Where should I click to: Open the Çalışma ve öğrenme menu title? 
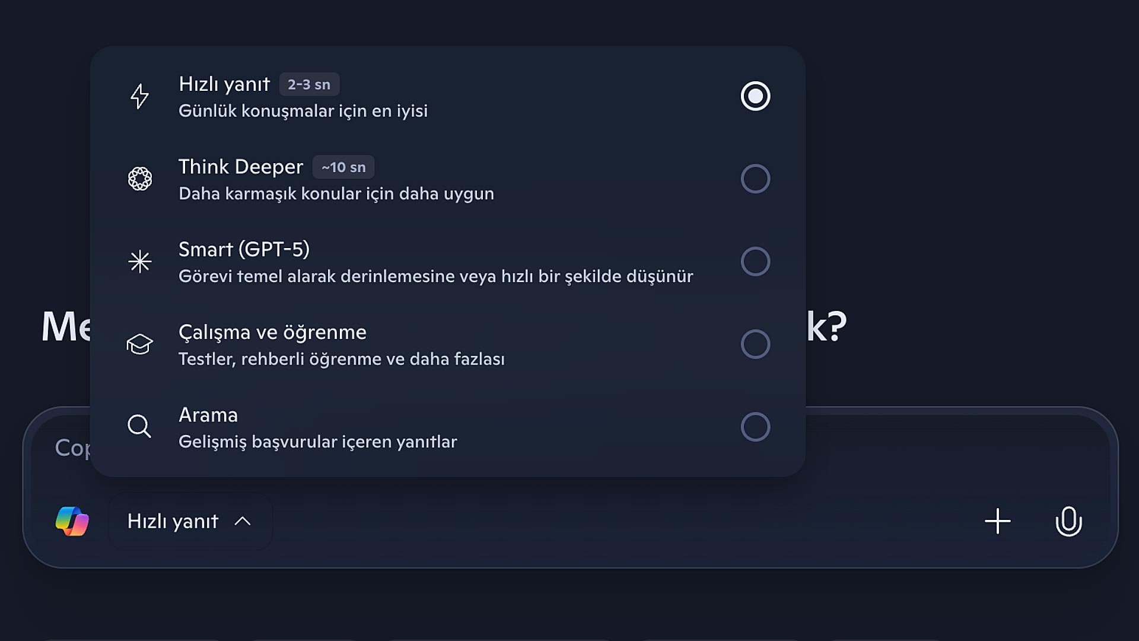272,332
